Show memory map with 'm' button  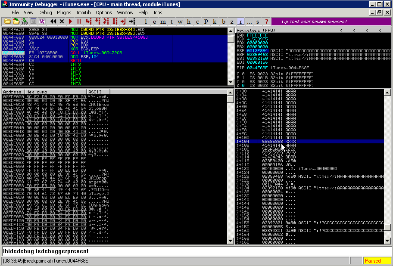click(x=162, y=22)
